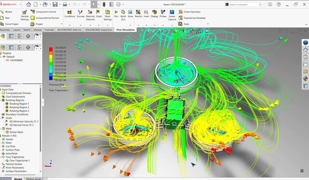Open Check Geometry

(189, 12)
